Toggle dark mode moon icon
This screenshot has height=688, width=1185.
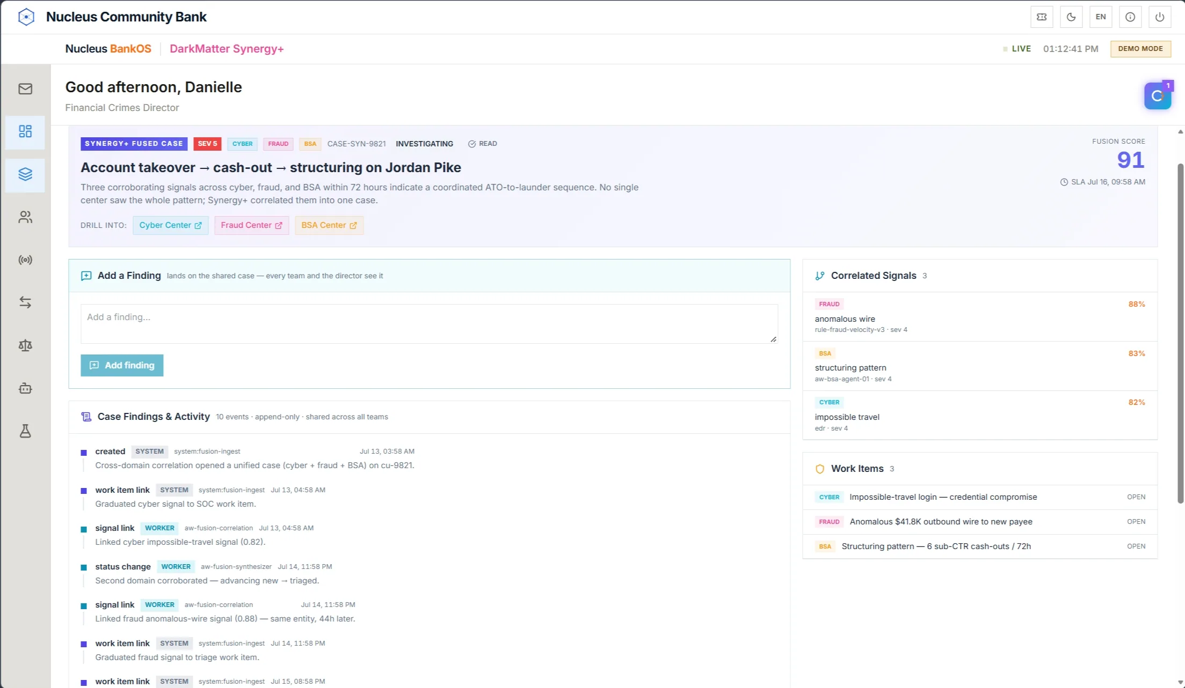click(x=1071, y=17)
